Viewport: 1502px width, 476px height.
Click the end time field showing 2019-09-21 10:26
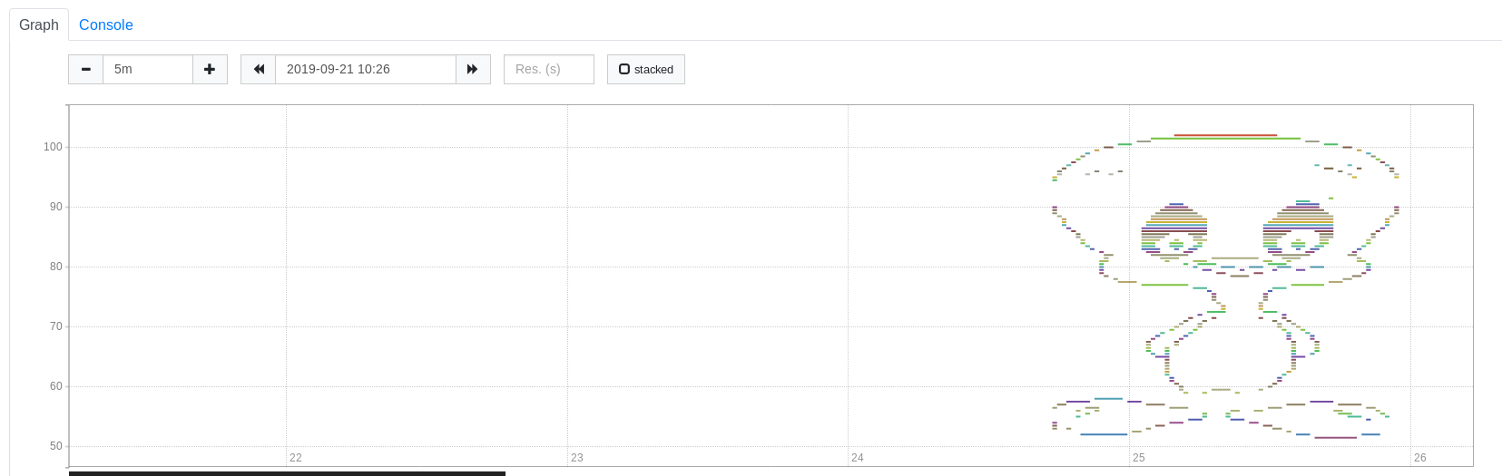point(366,69)
